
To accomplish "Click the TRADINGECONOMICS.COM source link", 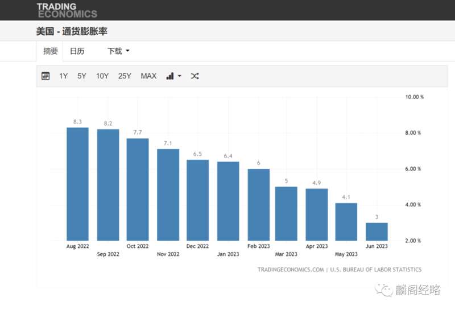I will coord(291,270).
